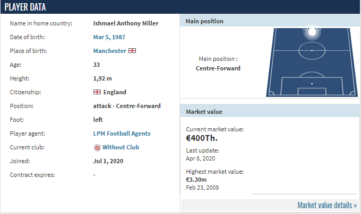Image resolution: width=361 pixels, height=214 pixels.
Task: Click the Main position section header
Action: pos(270,21)
